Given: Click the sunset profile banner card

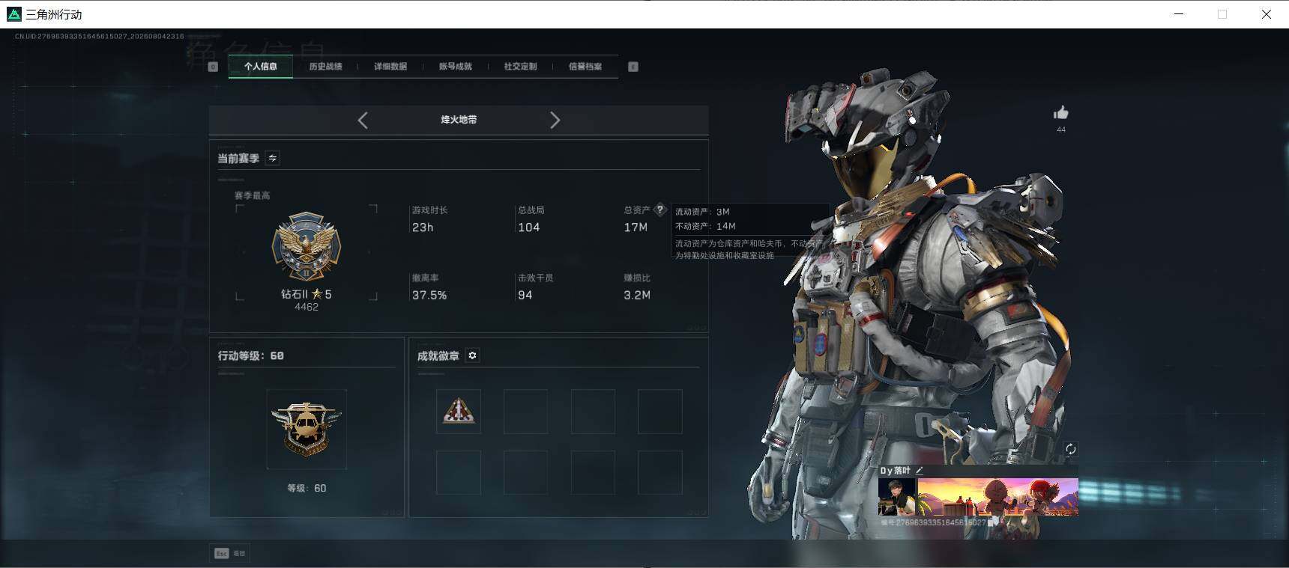Looking at the screenshot, I should click(998, 496).
